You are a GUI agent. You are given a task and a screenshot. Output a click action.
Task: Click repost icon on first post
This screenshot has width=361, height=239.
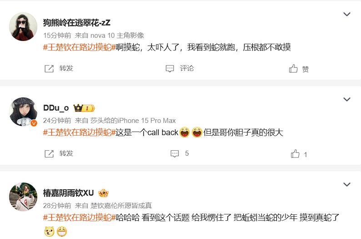click(49, 68)
